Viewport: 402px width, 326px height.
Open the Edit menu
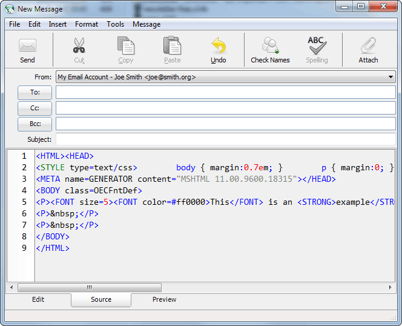[35, 24]
